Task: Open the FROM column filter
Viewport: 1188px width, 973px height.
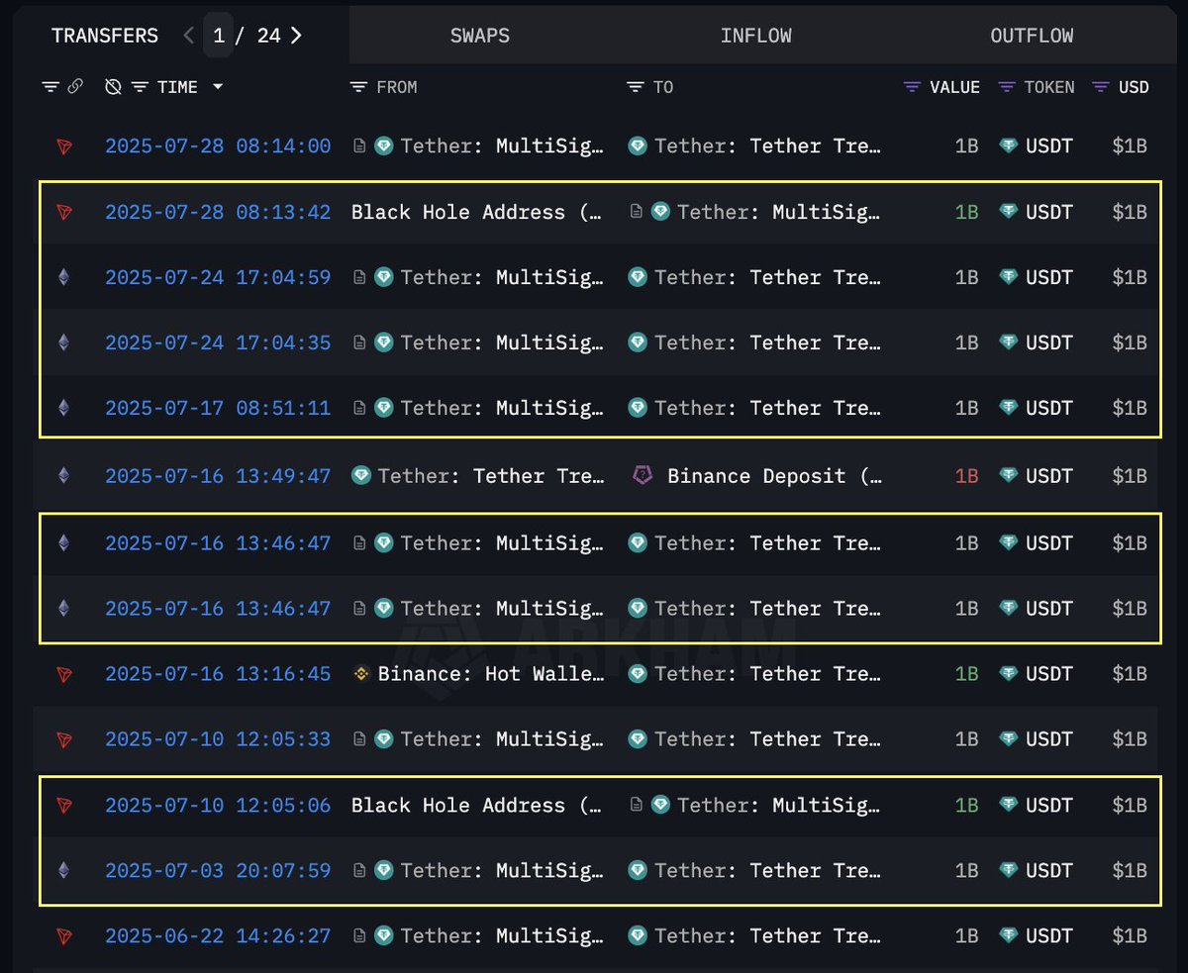Action: [358, 87]
